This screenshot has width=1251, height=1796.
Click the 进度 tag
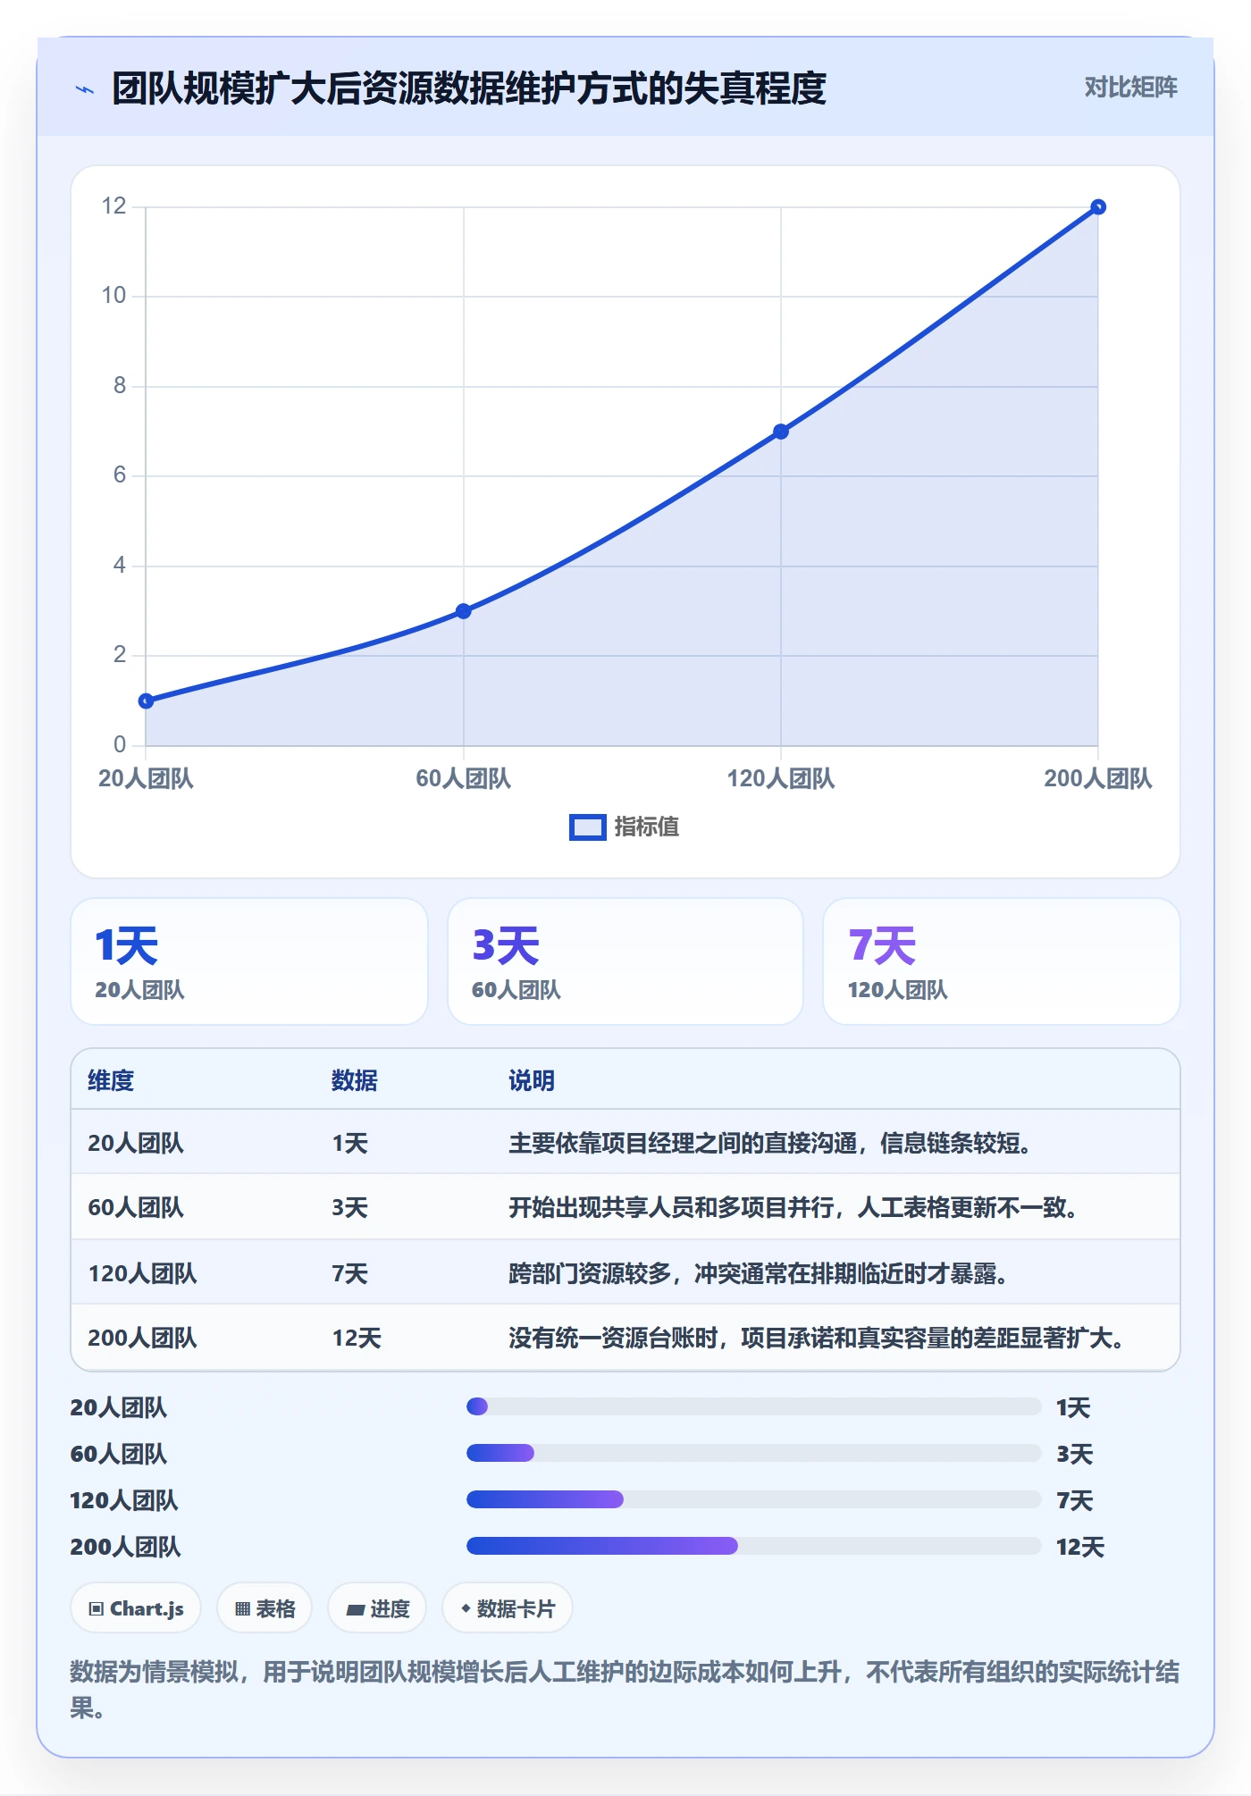pos(377,1608)
